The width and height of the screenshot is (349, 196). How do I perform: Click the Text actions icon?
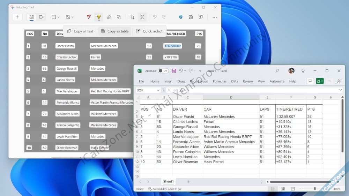point(142,17)
